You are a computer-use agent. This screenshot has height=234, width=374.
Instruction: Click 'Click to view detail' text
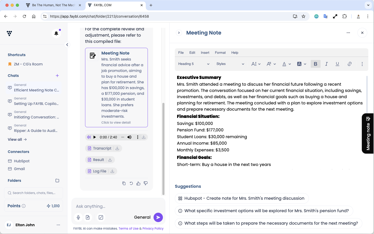coord(116,123)
